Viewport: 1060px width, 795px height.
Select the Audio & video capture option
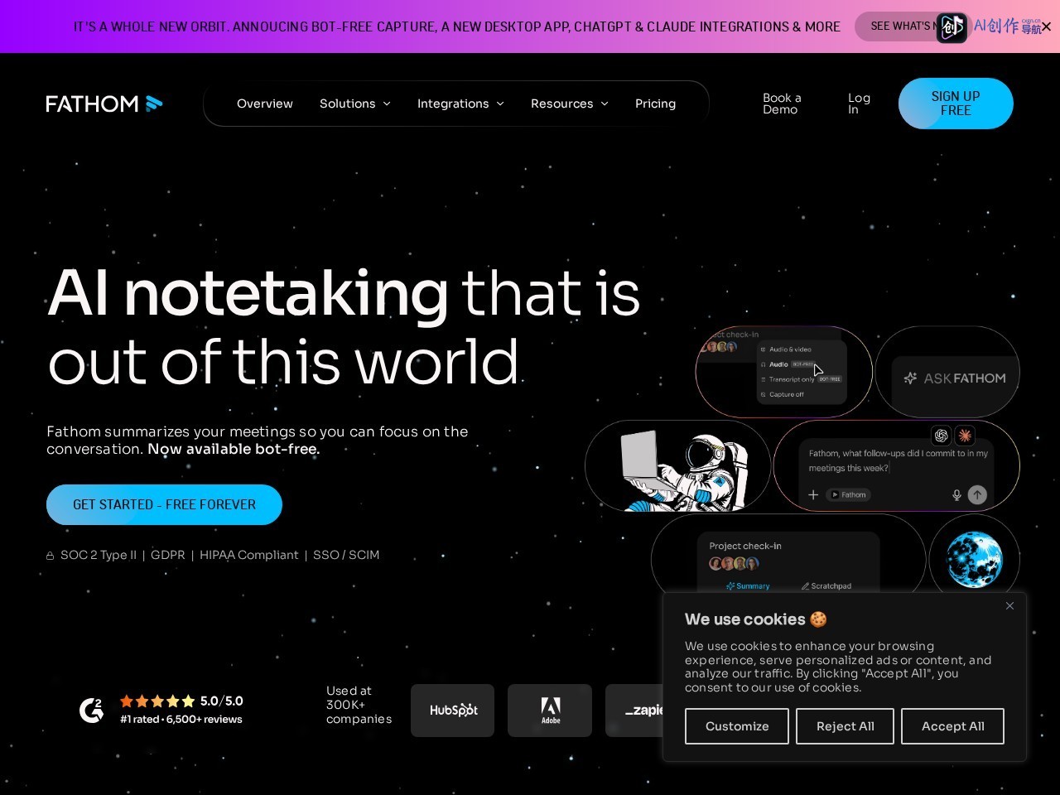[790, 349]
